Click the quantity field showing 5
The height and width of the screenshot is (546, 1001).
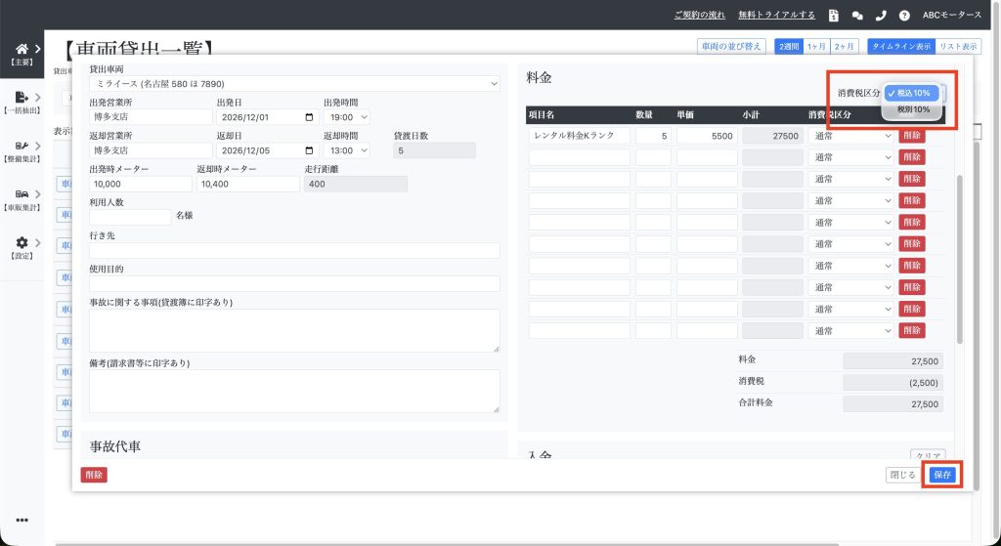653,136
